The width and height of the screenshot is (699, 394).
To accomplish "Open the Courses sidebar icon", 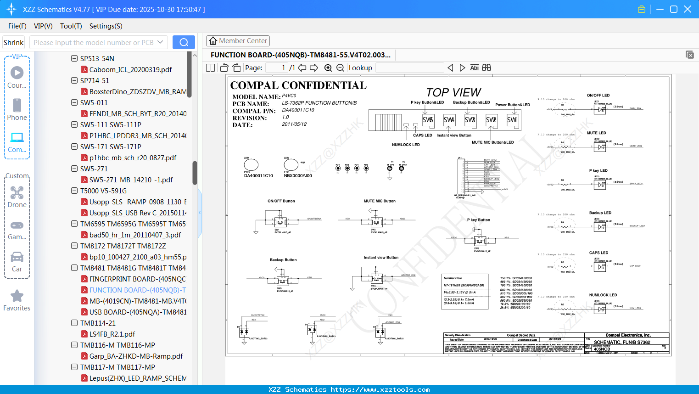I will [17, 77].
